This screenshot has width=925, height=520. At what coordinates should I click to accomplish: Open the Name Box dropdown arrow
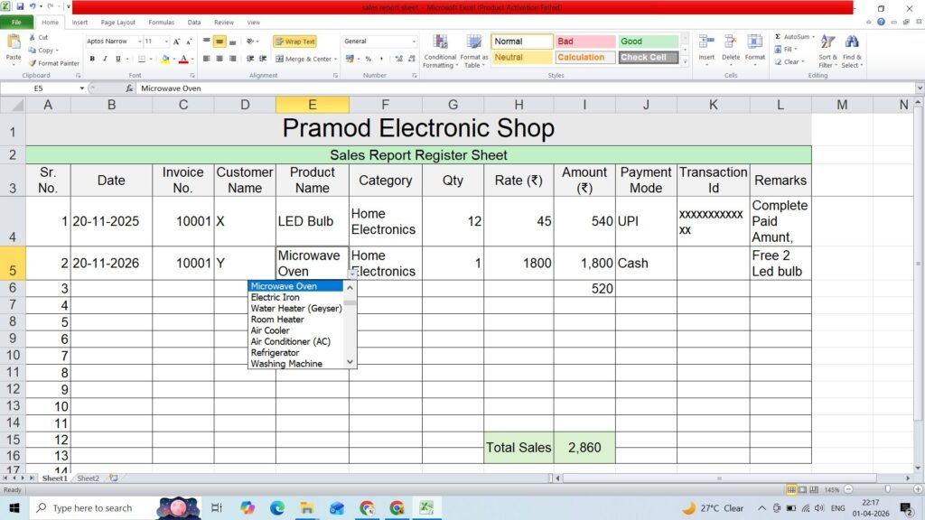(82, 88)
